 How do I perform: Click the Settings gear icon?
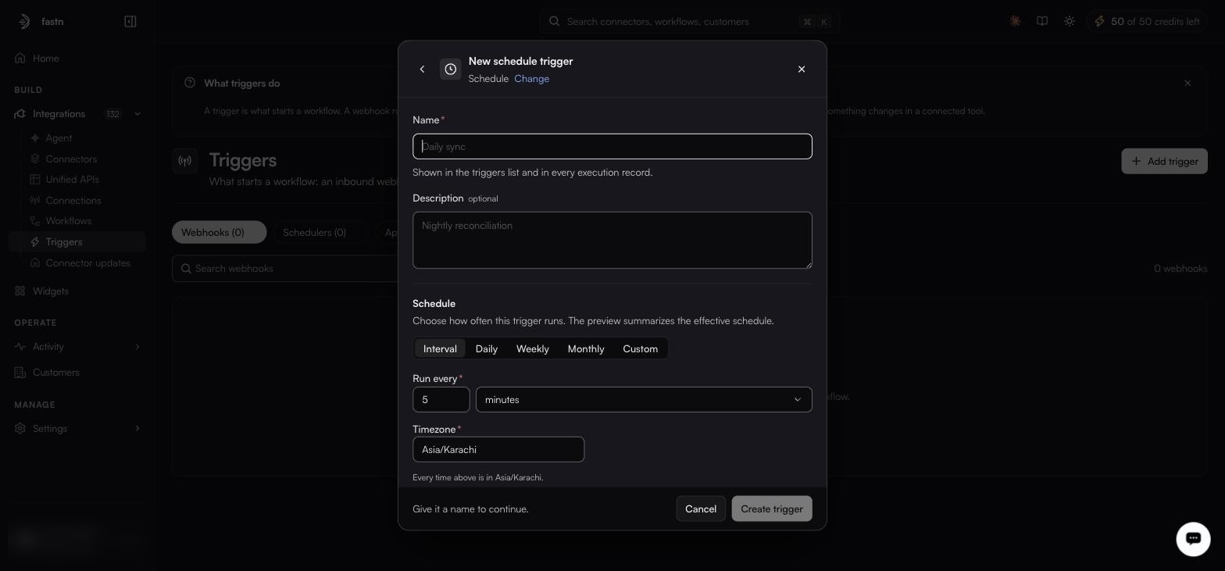pyautogui.click(x=20, y=429)
